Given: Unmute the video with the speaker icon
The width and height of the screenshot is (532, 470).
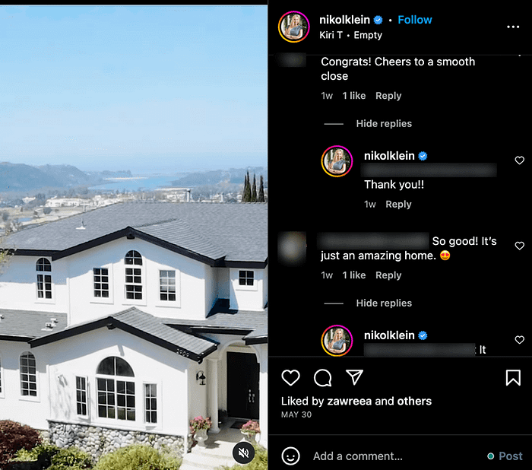Looking at the screenshot, I should (x=244, y=453).
